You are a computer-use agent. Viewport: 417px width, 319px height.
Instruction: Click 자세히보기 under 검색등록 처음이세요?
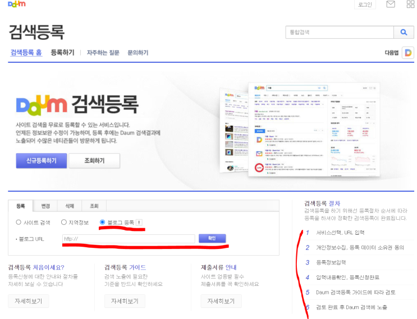pyautogui.click(x=29, y=301)
